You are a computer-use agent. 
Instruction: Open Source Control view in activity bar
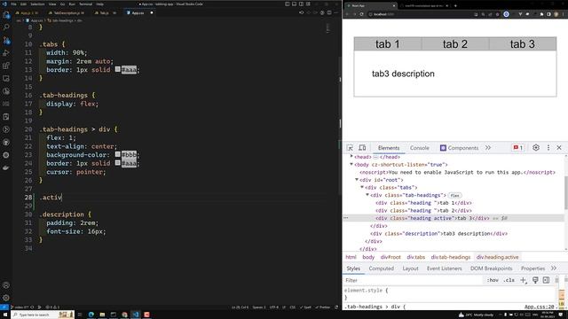[x=6, y=40]
